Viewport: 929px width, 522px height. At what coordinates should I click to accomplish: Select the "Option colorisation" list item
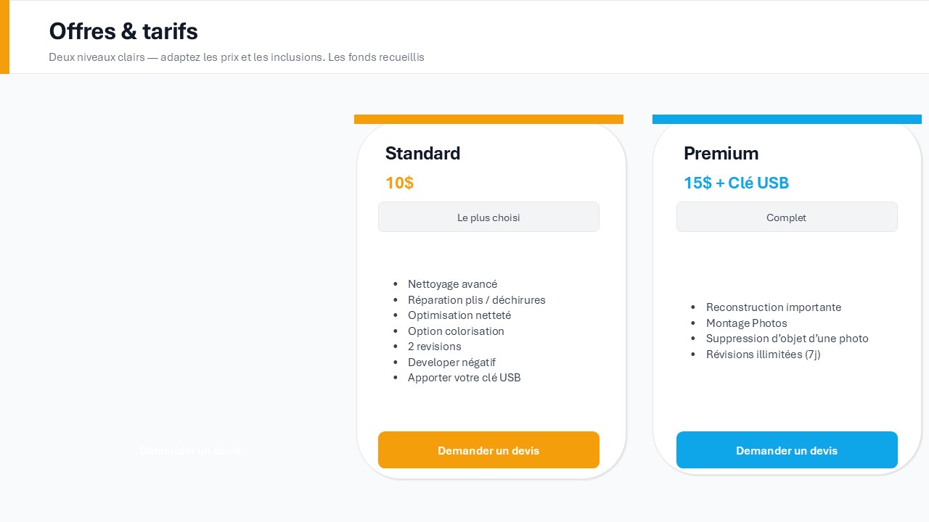(456, 331)
